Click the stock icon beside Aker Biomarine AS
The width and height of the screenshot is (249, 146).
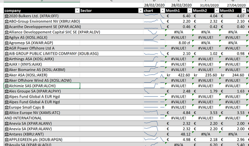(x=6, y=70)
